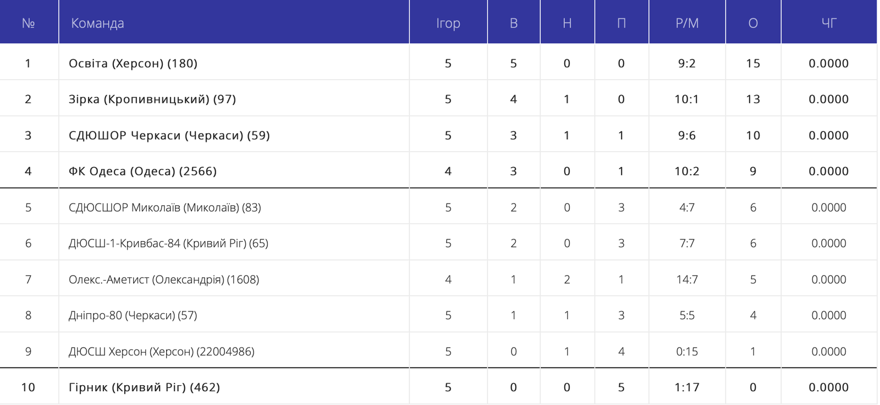Click the № column header
This screenshot has width=880, height=405.
(x=28, y=23)
